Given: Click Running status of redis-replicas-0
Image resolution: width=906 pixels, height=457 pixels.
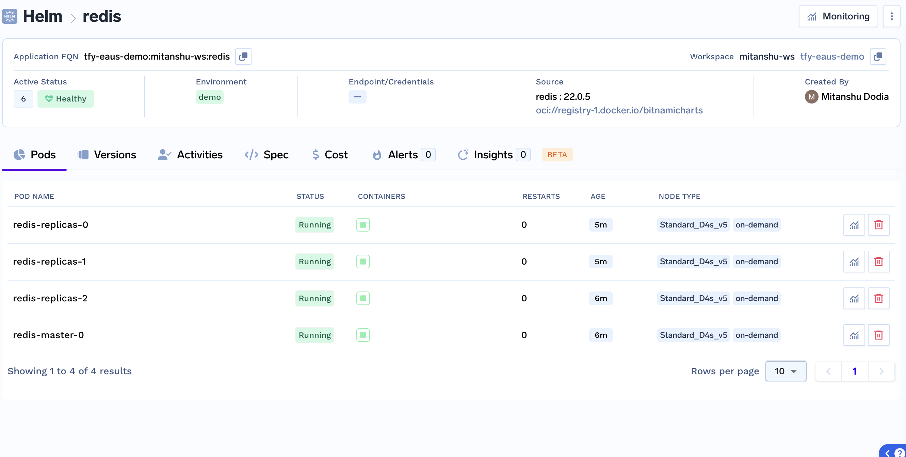Looking at the screenshot, I should tap(314, 225).
